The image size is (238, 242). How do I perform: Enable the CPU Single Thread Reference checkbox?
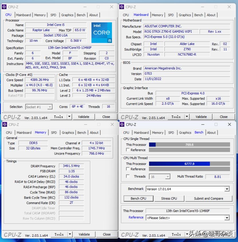(x=128, y=150)
